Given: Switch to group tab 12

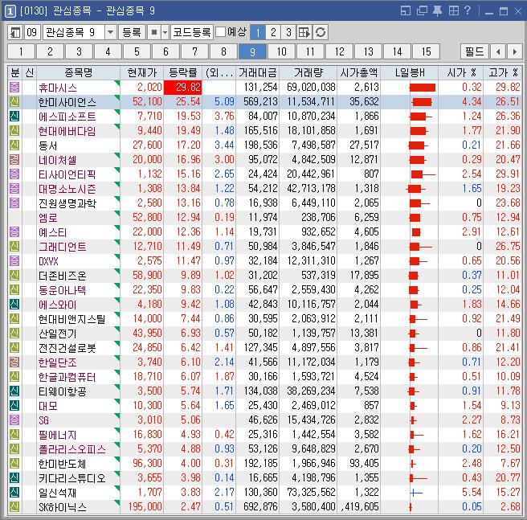Looking at the screenshot, I should (339, 51).
